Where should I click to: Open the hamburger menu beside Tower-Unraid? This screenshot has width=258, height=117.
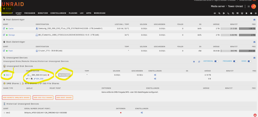249,6
